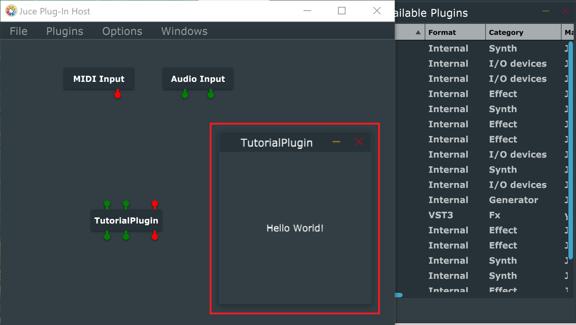Viewport: 576px width, 325px height.
Task: Open the Options menu
Action: pyautogui.click(x=122, y=31)
